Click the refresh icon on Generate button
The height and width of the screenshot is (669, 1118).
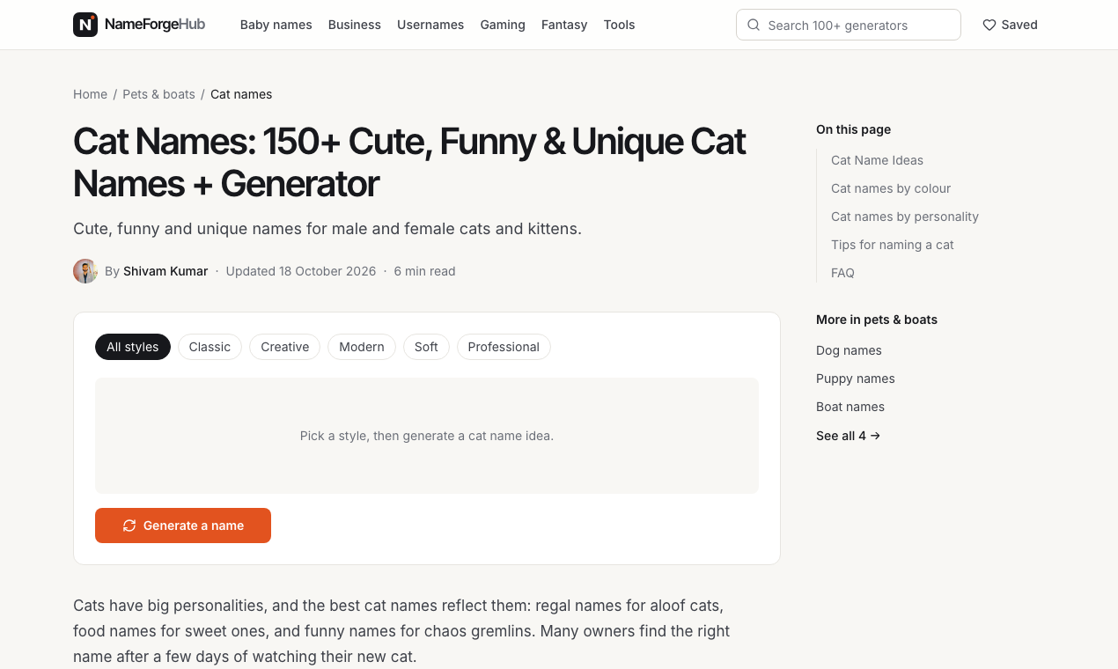click(129, 526)
